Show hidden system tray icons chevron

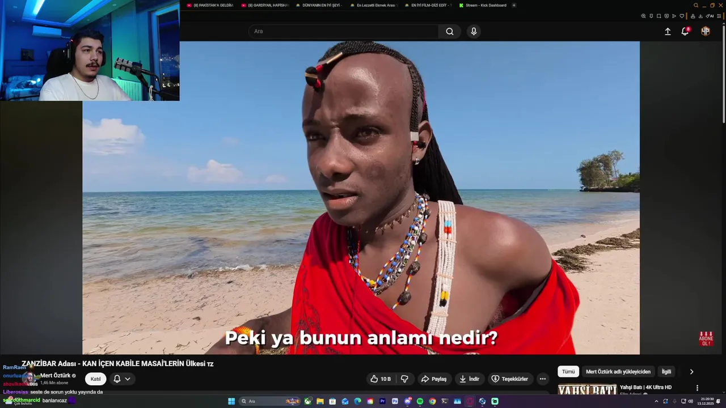pos(656,401)
